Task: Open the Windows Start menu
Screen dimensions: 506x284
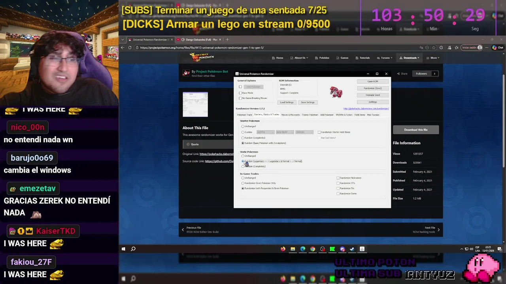Action: click(123, 249)
